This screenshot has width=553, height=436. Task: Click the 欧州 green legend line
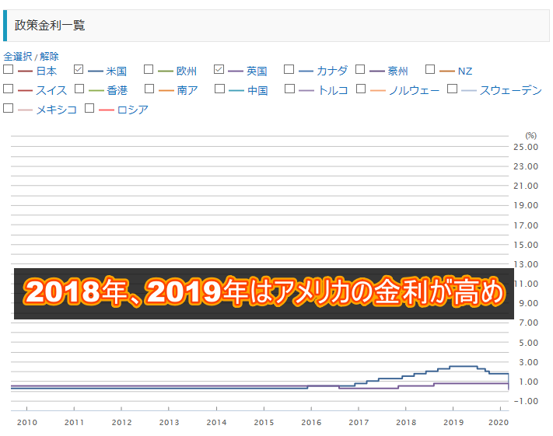(x=166, y=72)
